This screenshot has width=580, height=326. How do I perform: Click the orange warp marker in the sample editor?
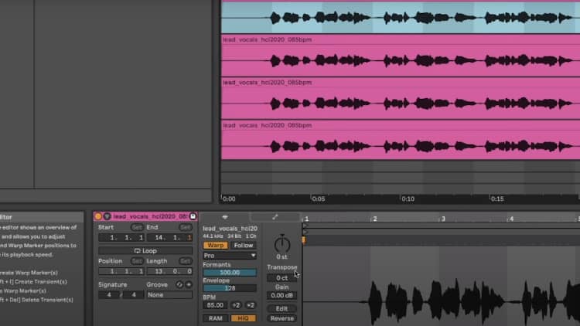(x=304, y=240)
